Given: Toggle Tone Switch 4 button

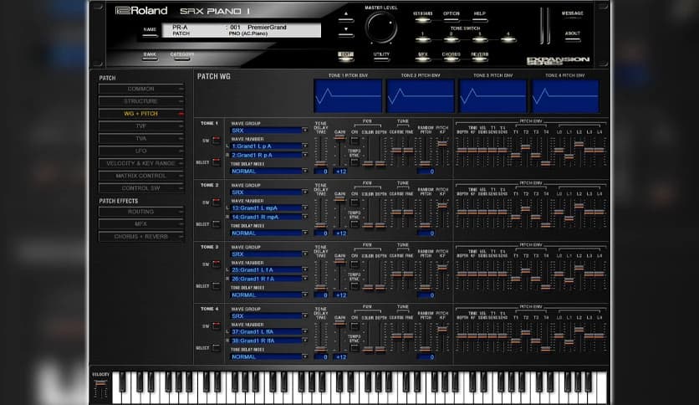Looking at the screenshot, I should (x=508, y=39).
